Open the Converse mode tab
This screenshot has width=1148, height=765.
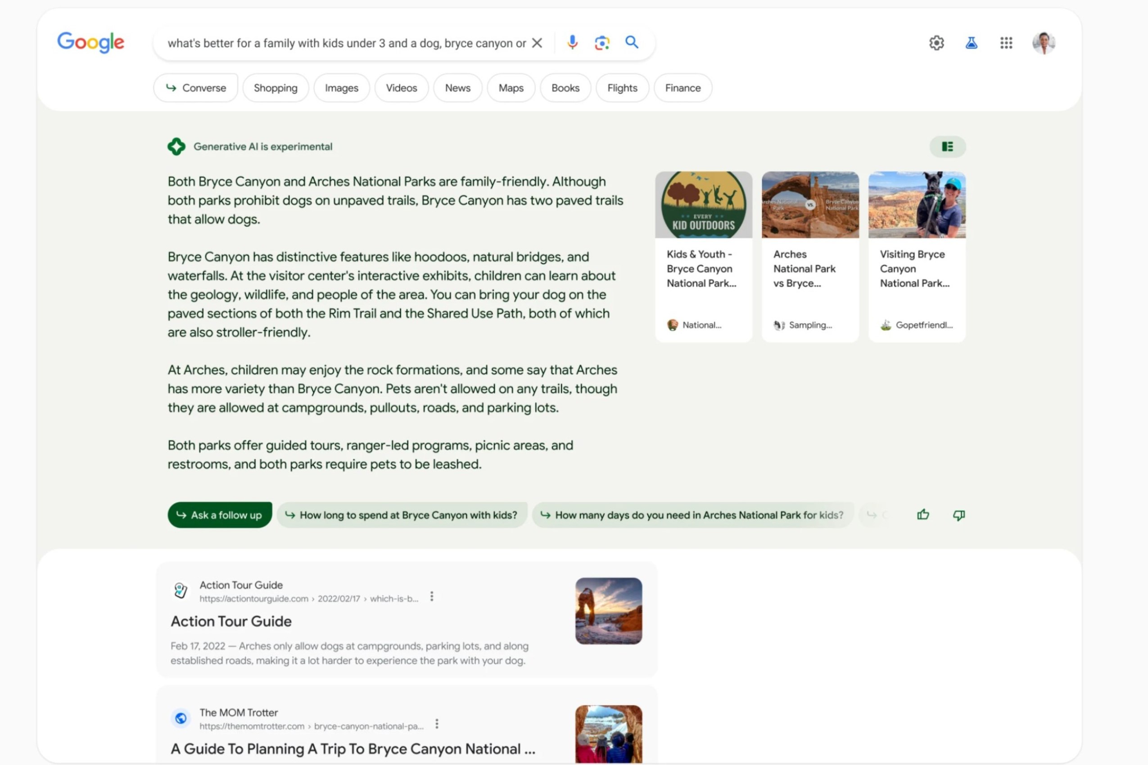(x=195, y=88)
